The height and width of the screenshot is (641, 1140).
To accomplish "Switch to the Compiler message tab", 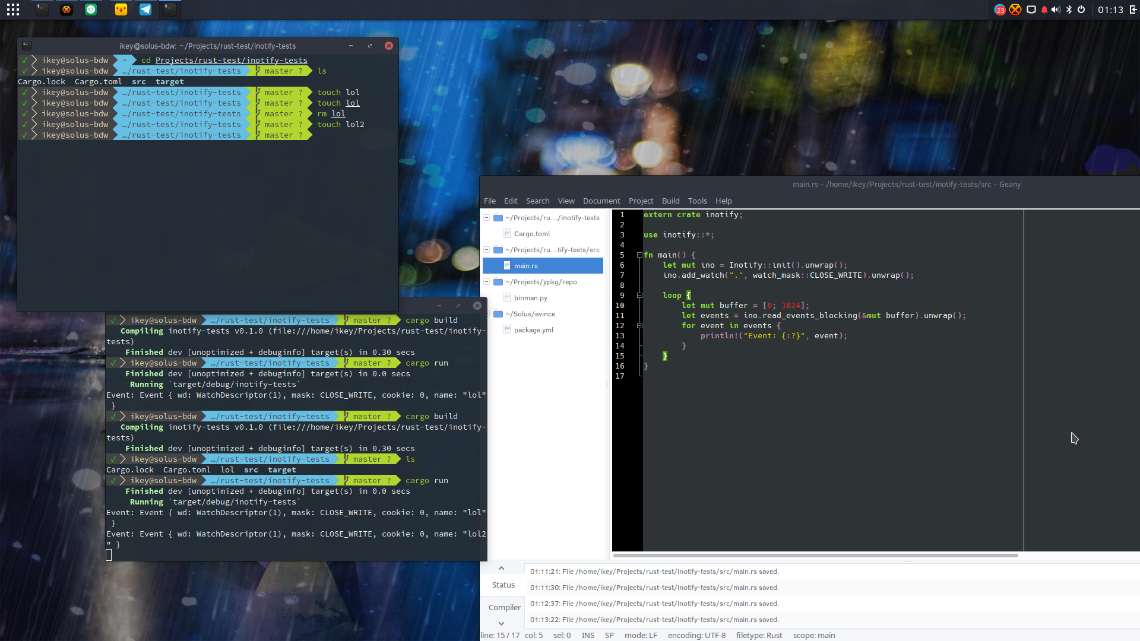I will (x=505, y=607).
